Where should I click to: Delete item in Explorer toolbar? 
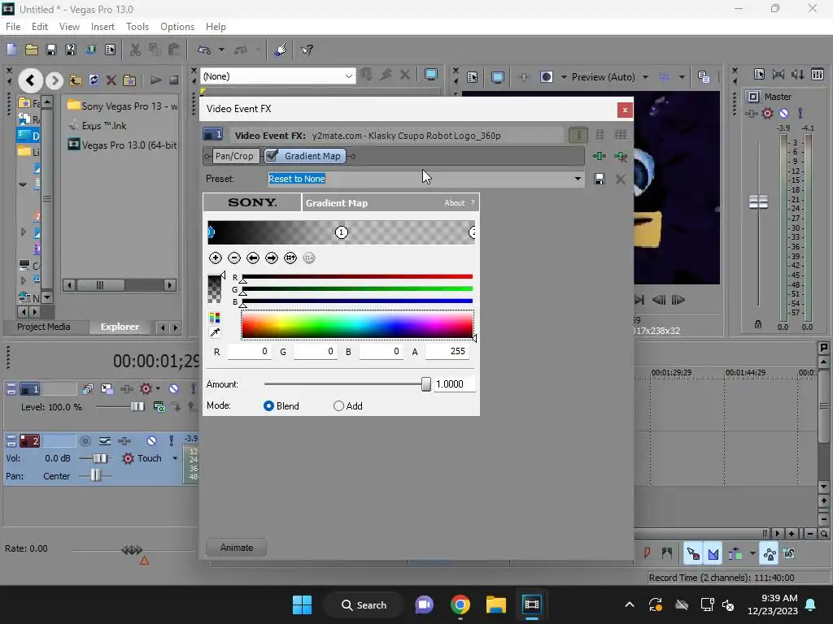coord(111,80)
